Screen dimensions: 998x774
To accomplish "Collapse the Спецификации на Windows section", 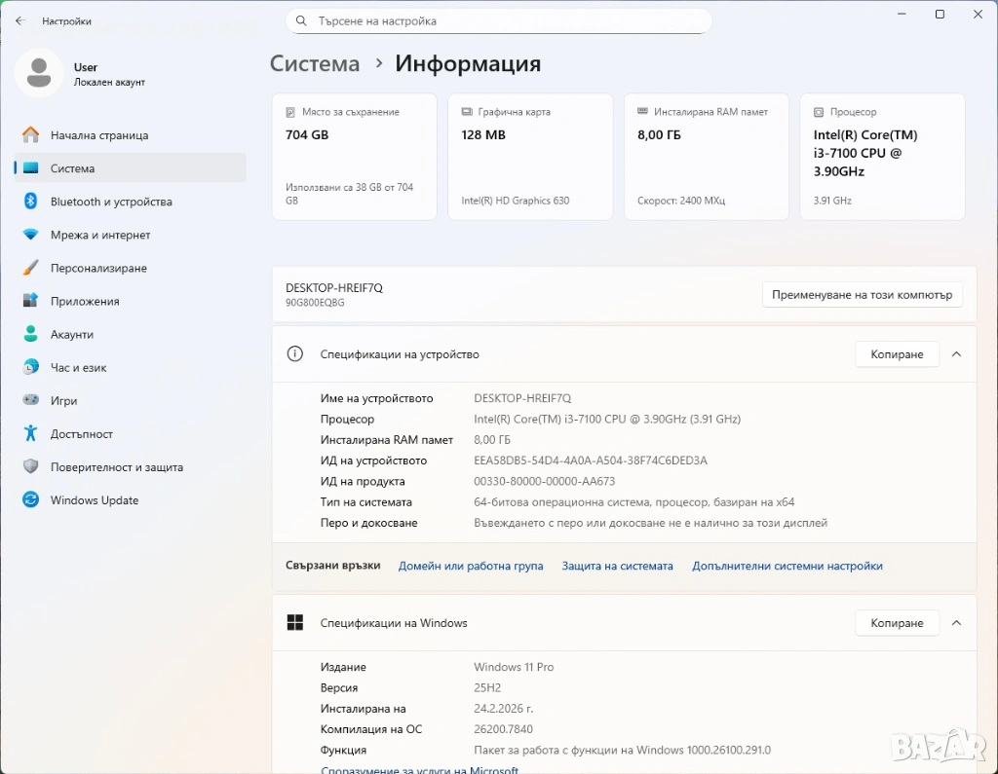I will coord(956,623).
